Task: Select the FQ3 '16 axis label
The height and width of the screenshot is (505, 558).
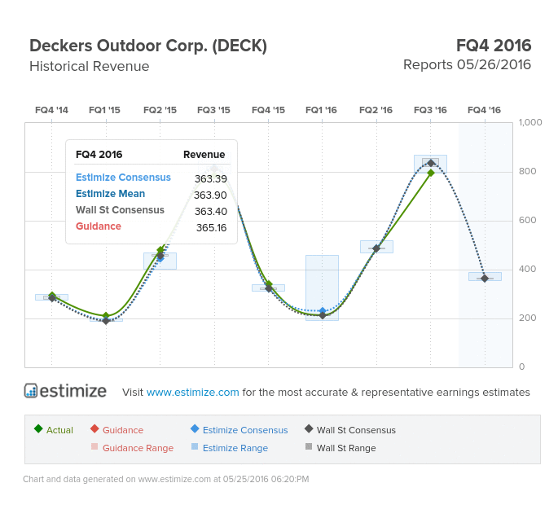Action: point(430,110)
